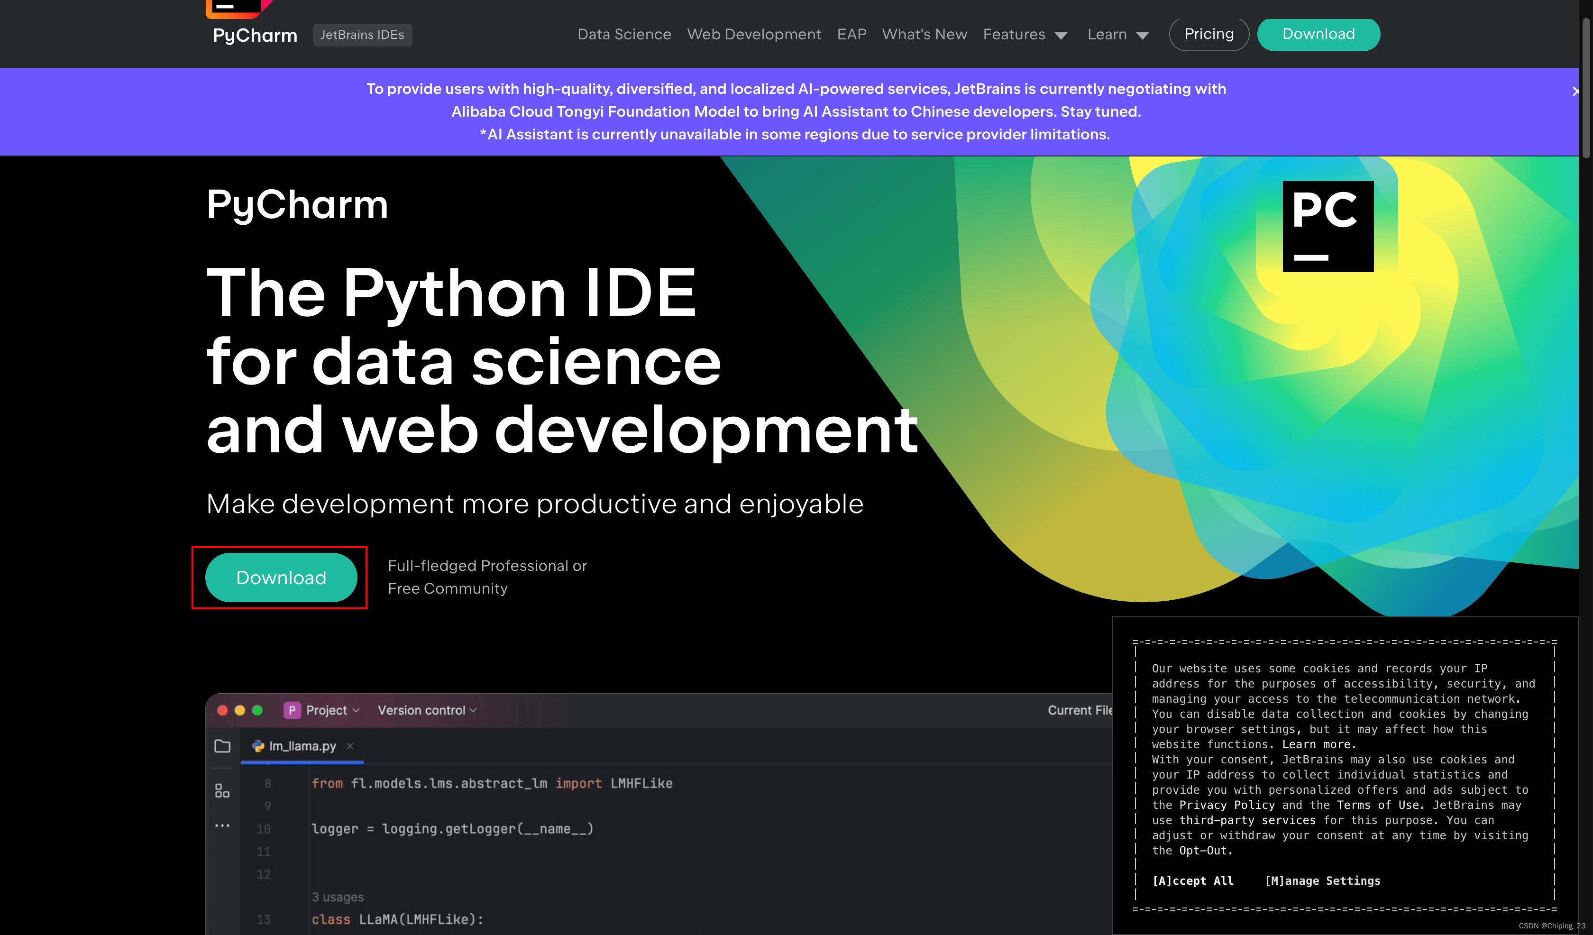This screenshot has width=1593, height=935.
Task: Click the purple P project icon
Action: (x=292, y=710)
